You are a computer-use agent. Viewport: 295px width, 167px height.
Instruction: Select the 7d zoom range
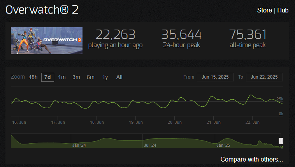point(47,77)
